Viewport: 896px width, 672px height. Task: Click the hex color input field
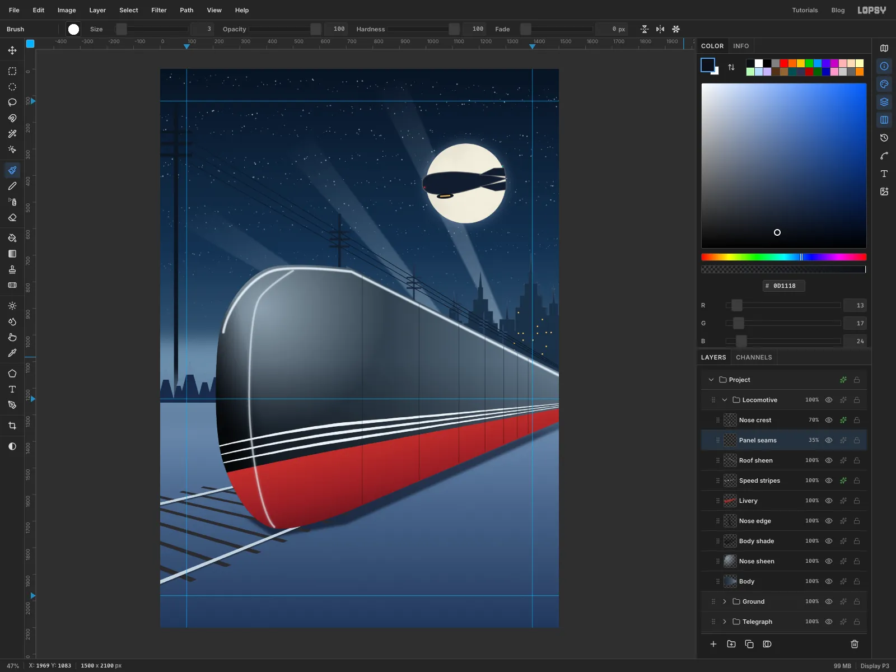point(784,286)
